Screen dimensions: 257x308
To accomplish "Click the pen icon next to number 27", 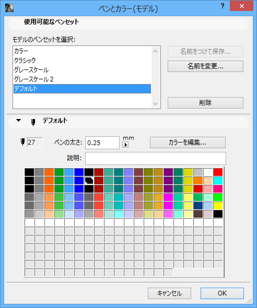I will 23,142.
